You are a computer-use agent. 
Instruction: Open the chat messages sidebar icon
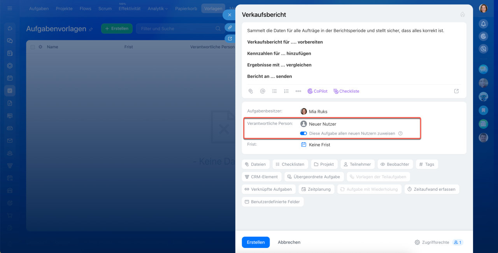pos(10,40)
